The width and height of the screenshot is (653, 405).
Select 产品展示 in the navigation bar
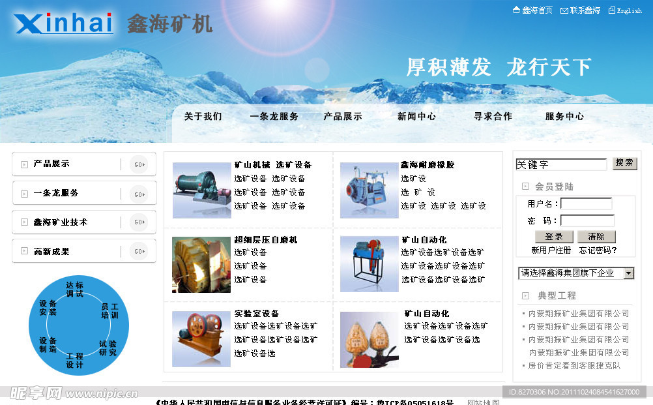pos(343,116)
